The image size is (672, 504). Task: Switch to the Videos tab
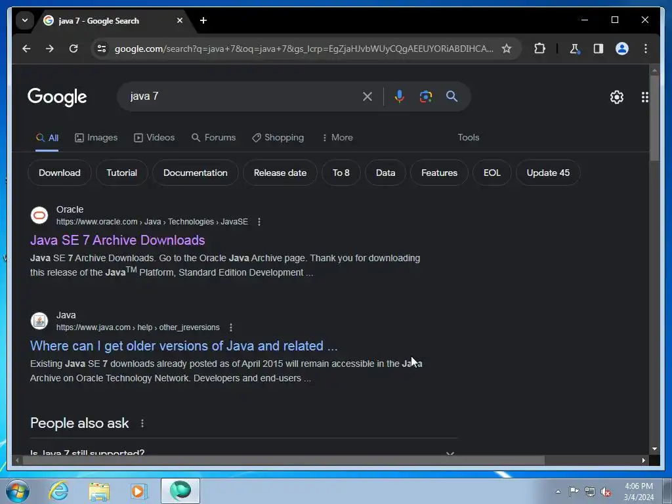click(x=154, y=138)
